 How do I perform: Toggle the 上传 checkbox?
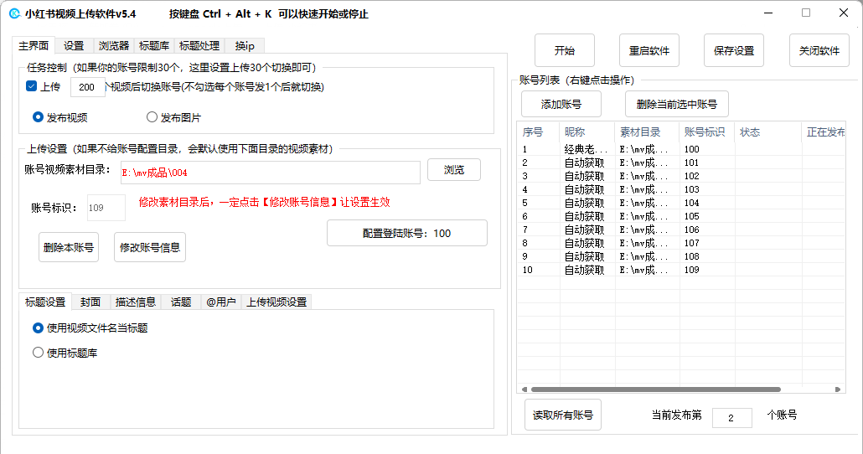pyautogui.click(x=32, y=87)
